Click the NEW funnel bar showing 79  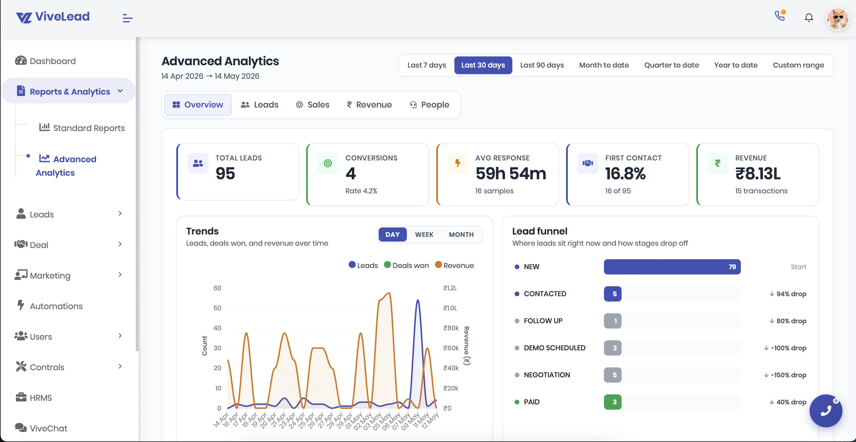coord(672,267)
